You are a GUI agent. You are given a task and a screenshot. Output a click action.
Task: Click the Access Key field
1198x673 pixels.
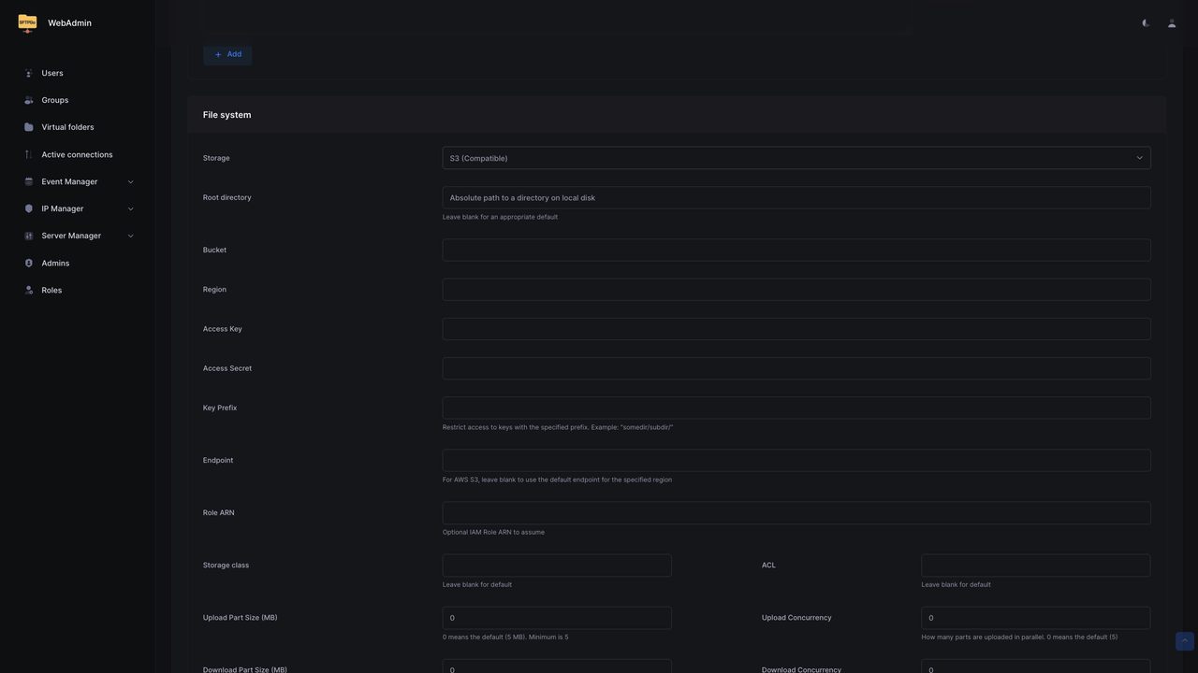tap(796, 329)
